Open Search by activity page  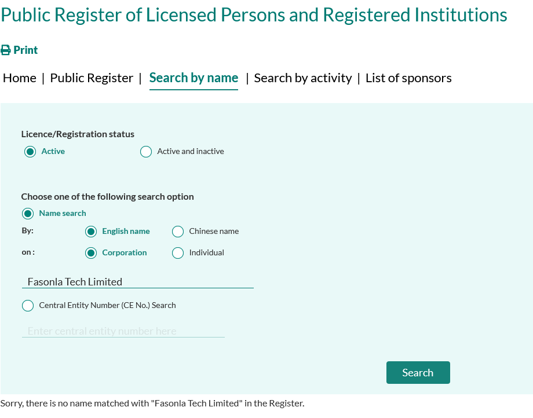[x=302, y=78]
